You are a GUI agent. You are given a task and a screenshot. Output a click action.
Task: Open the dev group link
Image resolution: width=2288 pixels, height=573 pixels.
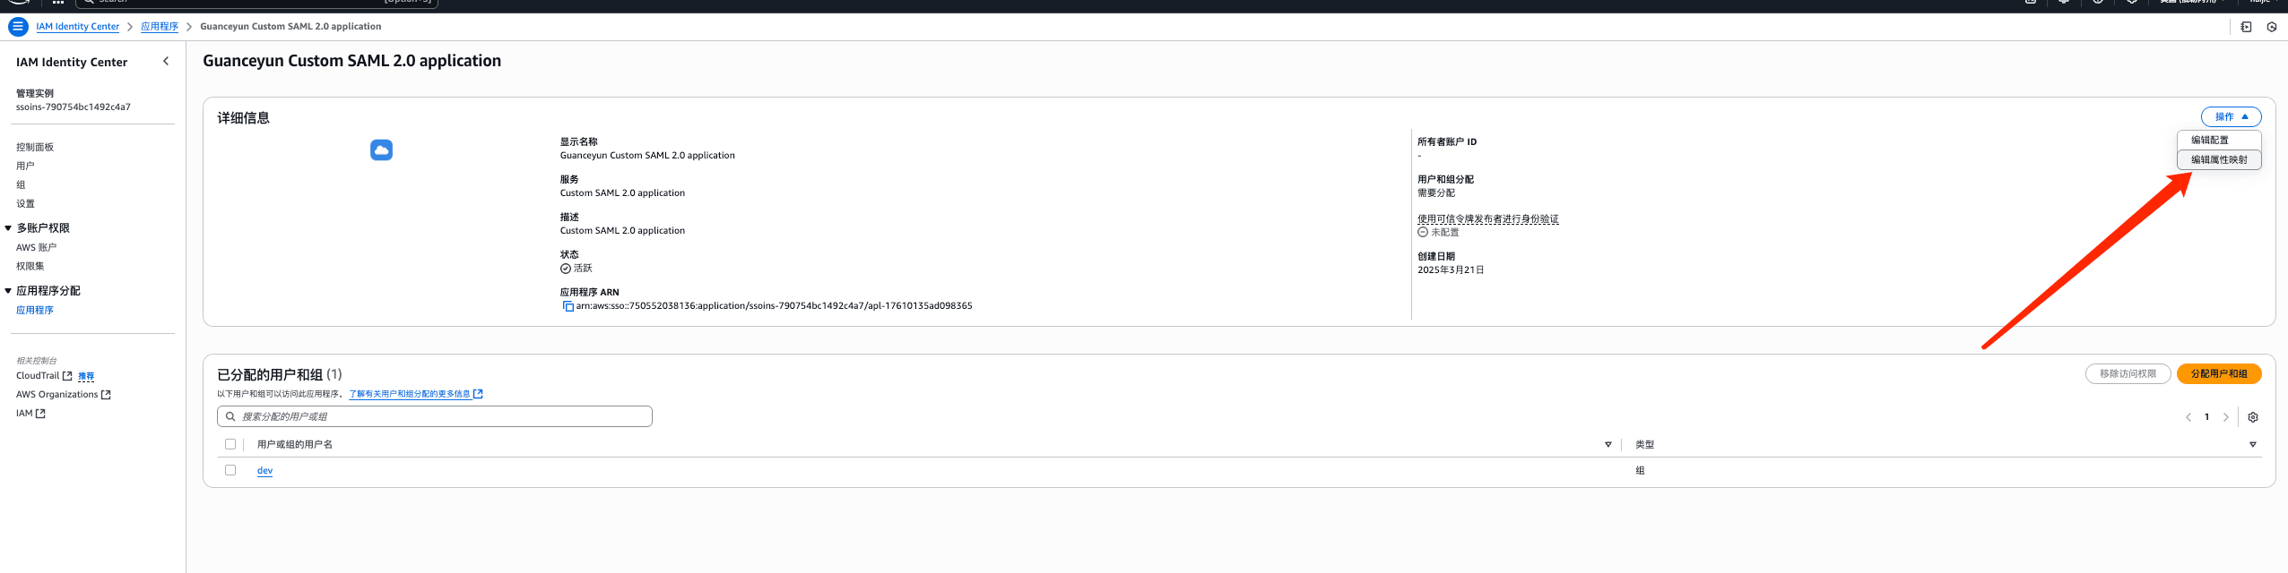(x=264, y=471)
